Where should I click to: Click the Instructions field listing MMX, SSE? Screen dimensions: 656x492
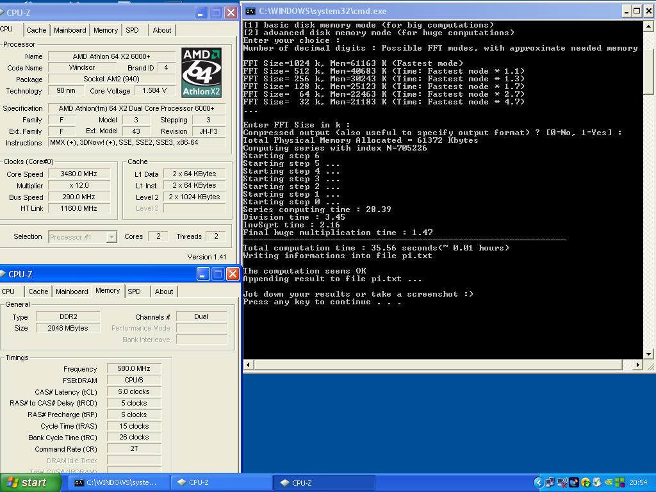(x=137, y=142)
